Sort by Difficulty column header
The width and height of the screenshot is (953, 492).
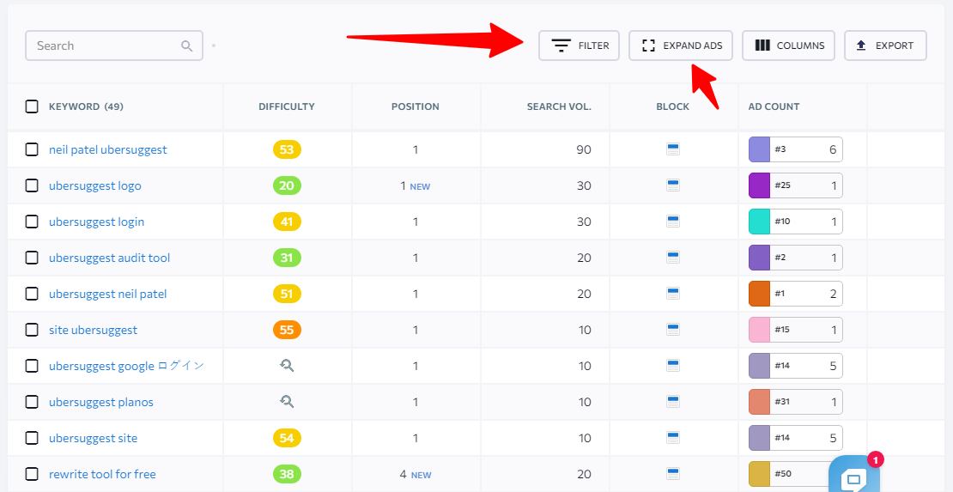pos(287,106)
